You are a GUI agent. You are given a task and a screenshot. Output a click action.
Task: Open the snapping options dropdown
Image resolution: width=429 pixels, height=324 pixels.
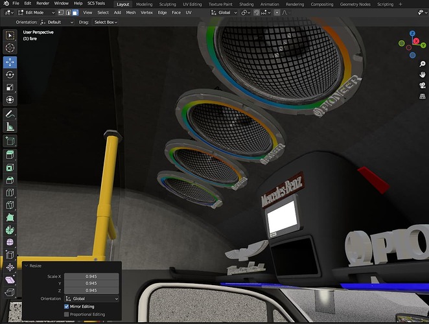pos(266,12)
